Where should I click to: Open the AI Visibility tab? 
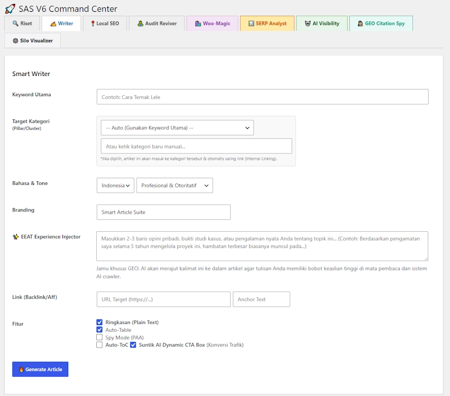322,24
